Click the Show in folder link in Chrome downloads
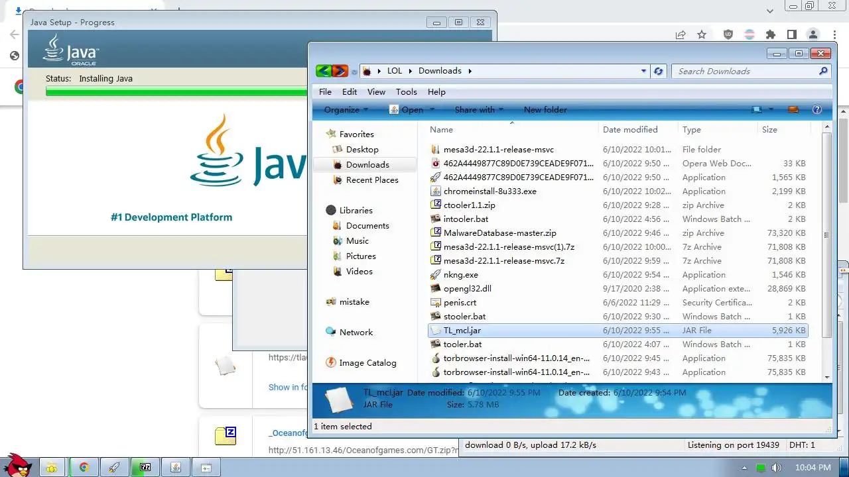The height and width of the screenshot is (477, 849). point(289,387)
